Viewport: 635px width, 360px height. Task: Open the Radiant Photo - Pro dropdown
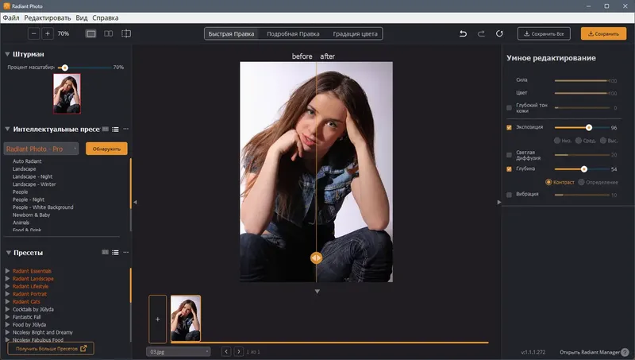pyautogui.click(x=41, y=149)
